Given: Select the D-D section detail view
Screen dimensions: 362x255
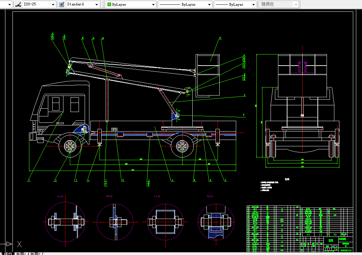Looking at the screenshot, I should [216, 222].
